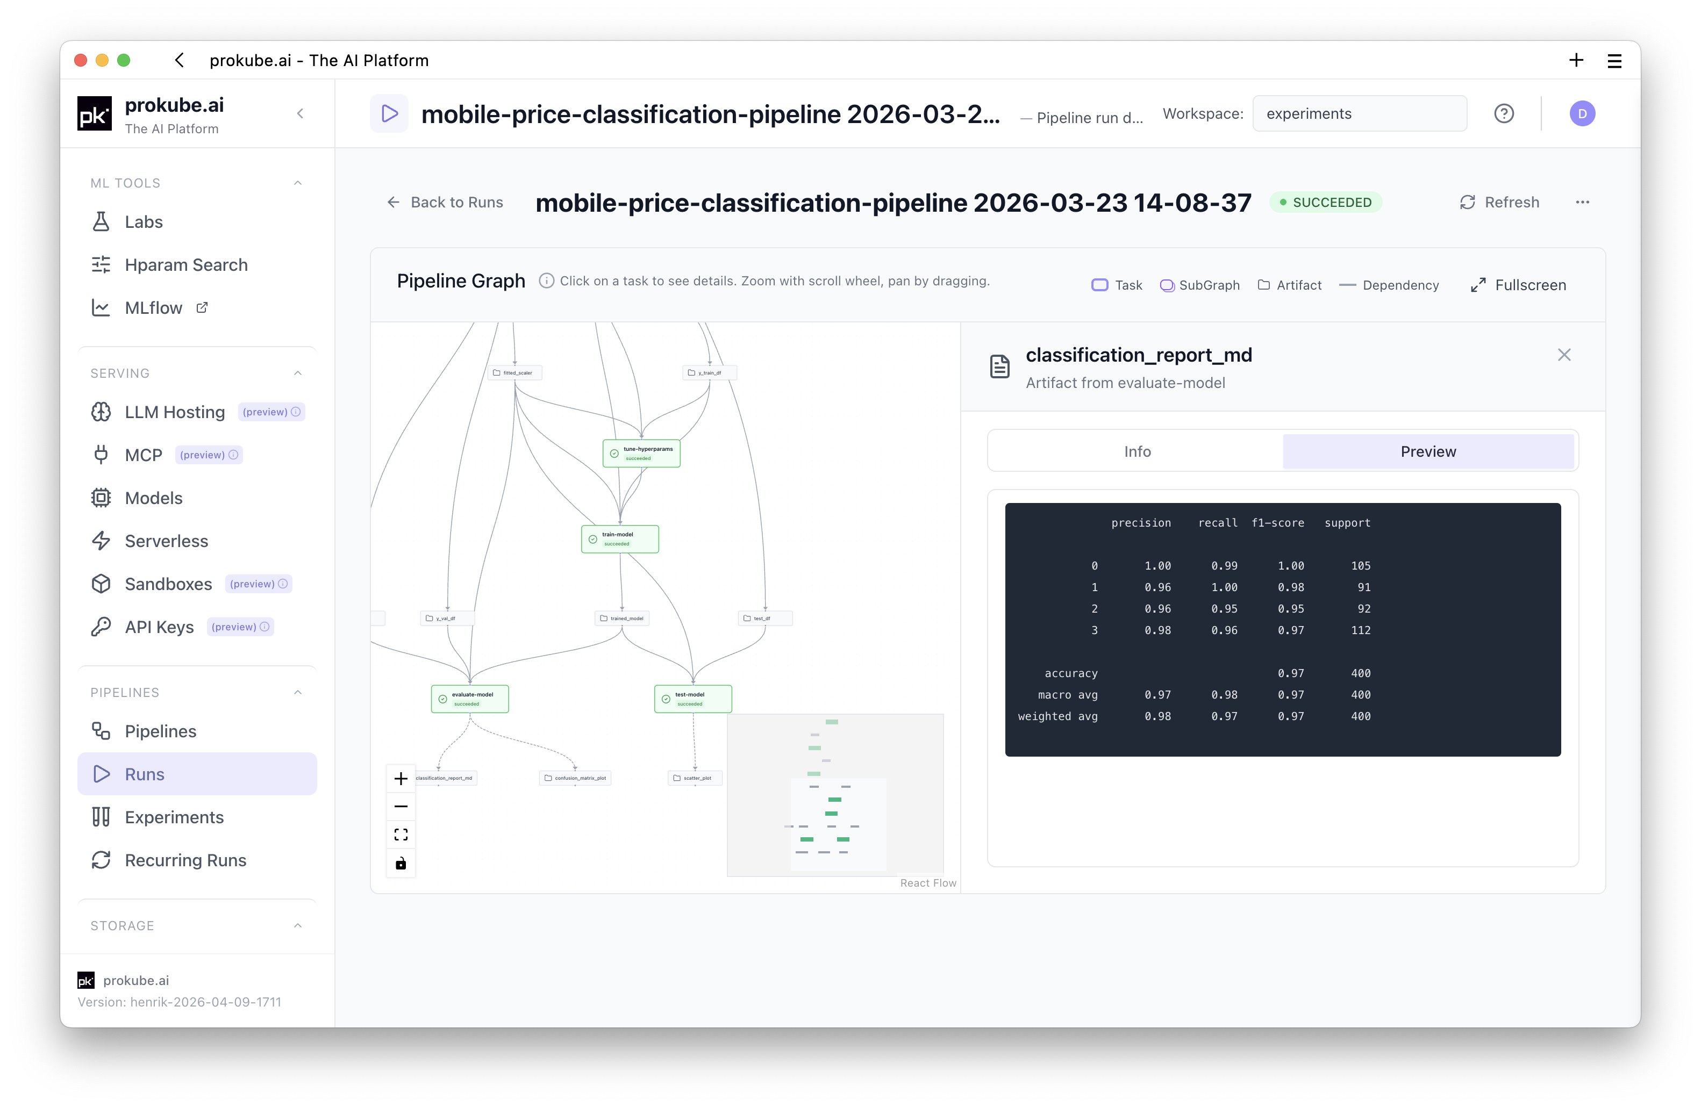Collapse the ML TOOLS section
This screenshot has height=1107, width=1701.
point(298,183)
